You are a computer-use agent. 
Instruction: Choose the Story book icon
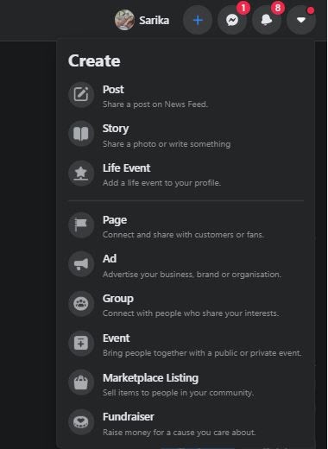(81, 134)
